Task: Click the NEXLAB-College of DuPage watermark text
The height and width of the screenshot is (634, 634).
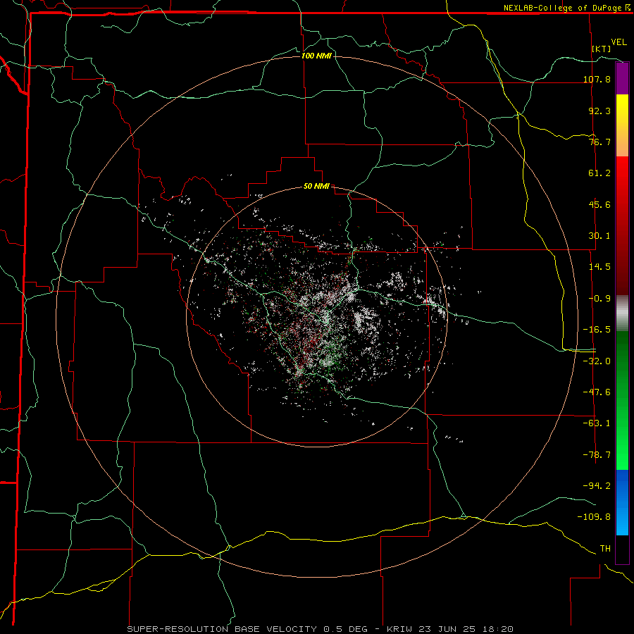Action: pyautogui.click(x=563, y=8)
